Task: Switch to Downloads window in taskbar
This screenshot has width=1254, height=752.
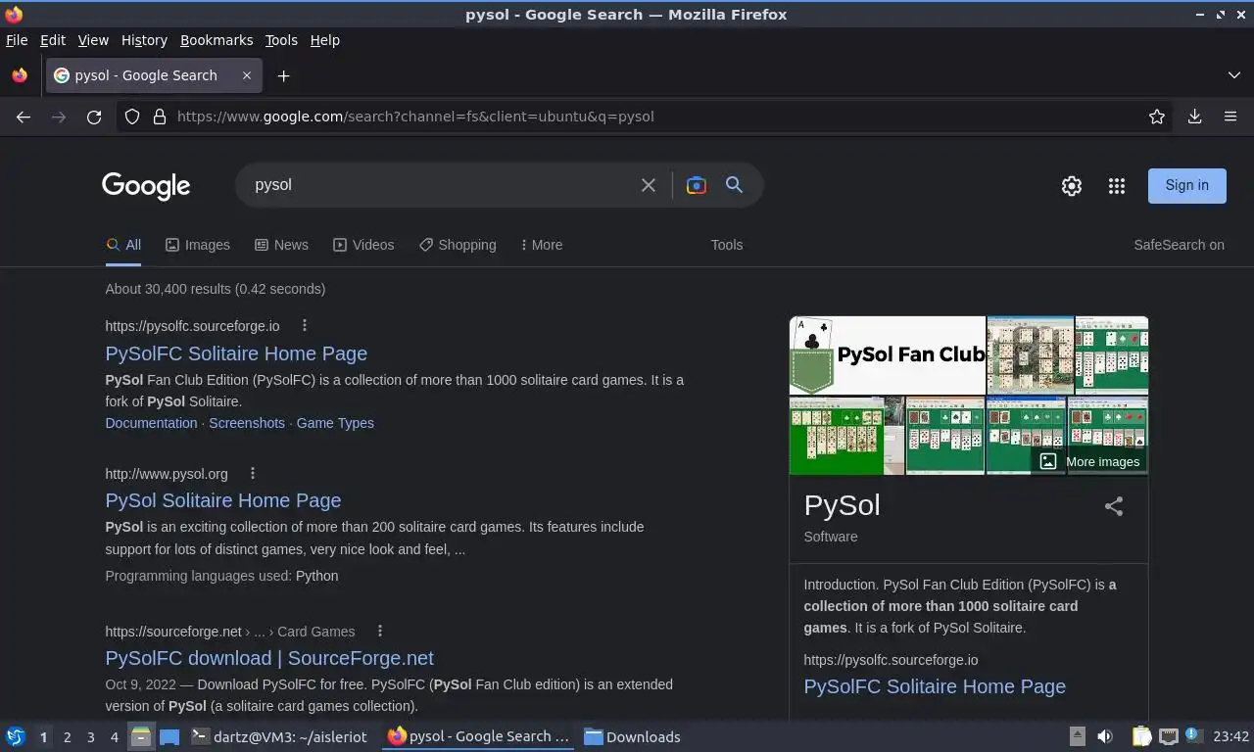Action: (x=633, y=737)
